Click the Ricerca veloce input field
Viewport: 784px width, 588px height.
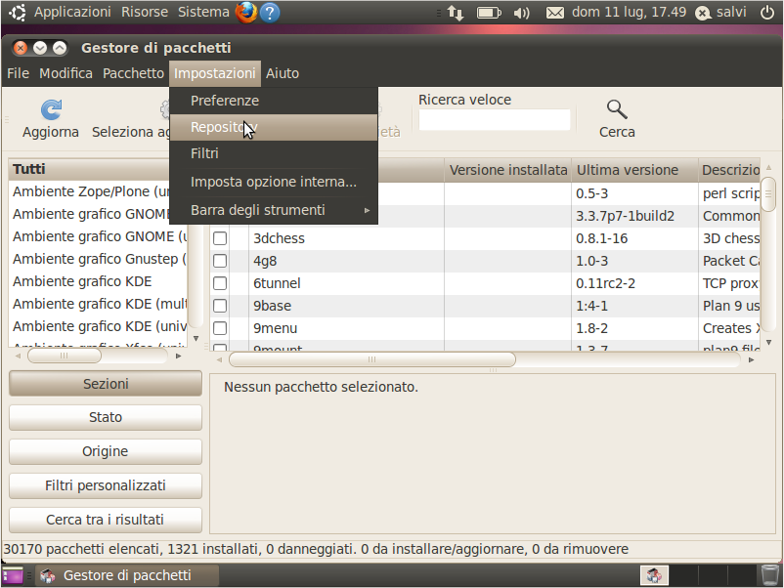(x=495, y=120)
